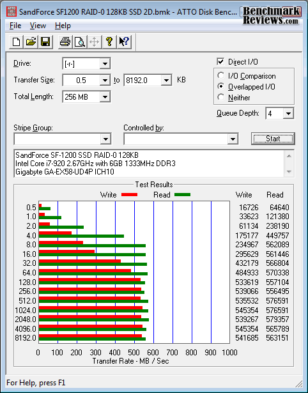Viewport: 308px width, 393px height.
Task: Open the View menu
Action: coord(38,26)
